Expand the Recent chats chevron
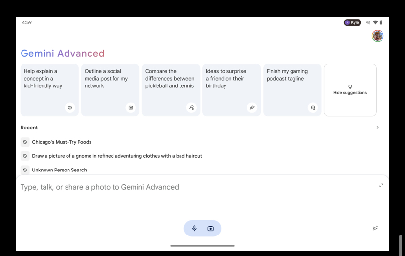This screenshot has height=256, width=405. coord(377,128)
